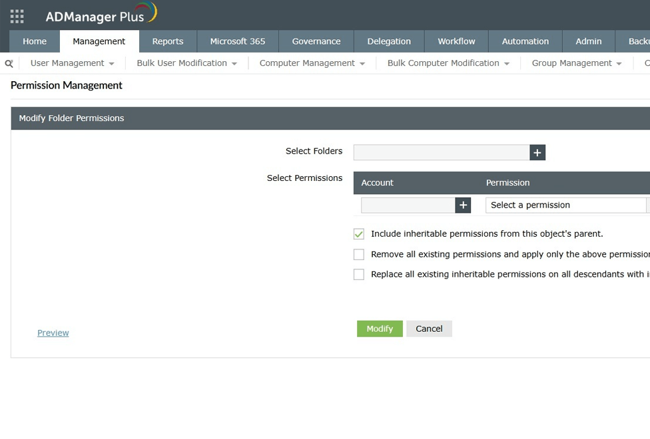This screenshot has width=650, height=439.
Task: Open the Automation tab
Action: 525,41
